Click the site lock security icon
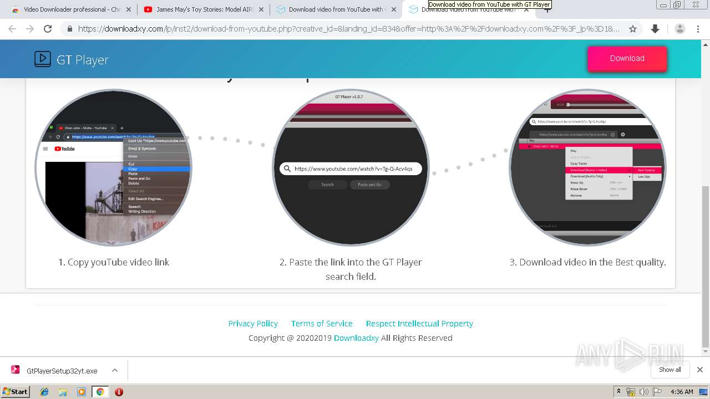This screenshot has height=399, width=710. pos(70,29)
